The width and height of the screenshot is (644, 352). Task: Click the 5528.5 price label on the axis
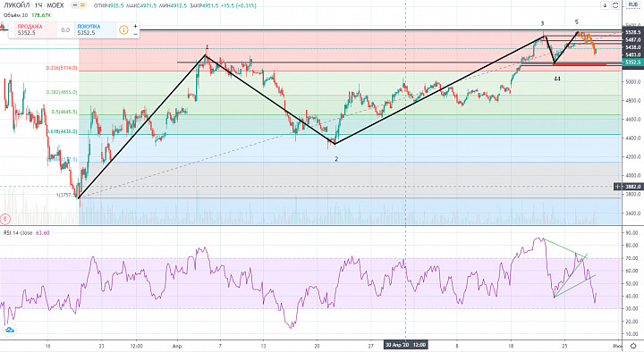click(x=633, y=32)
